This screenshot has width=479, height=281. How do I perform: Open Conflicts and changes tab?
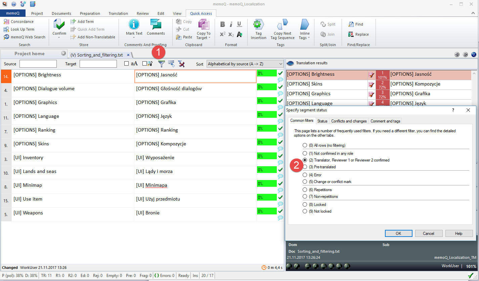349,121
